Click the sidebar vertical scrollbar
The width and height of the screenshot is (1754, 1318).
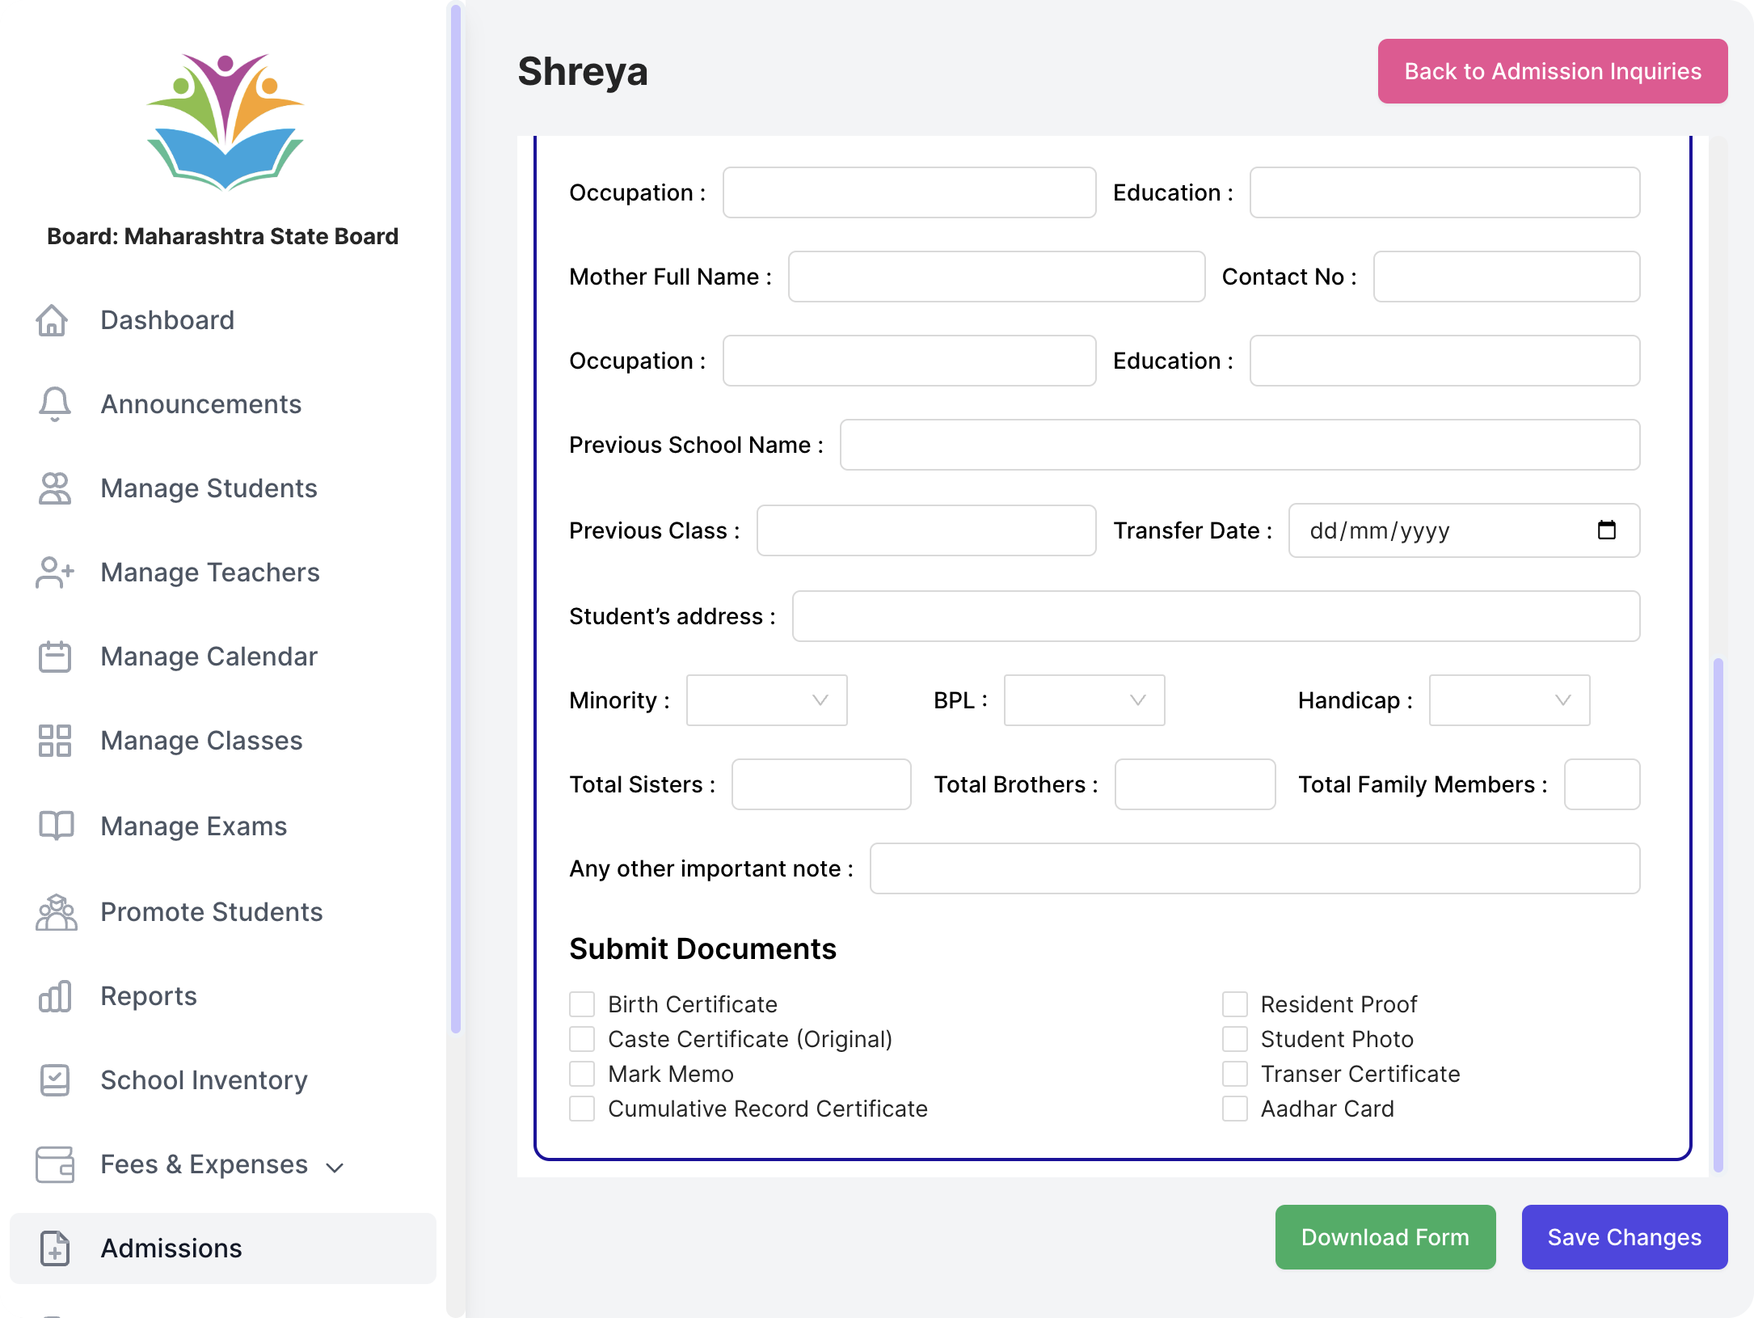(456, 519)
